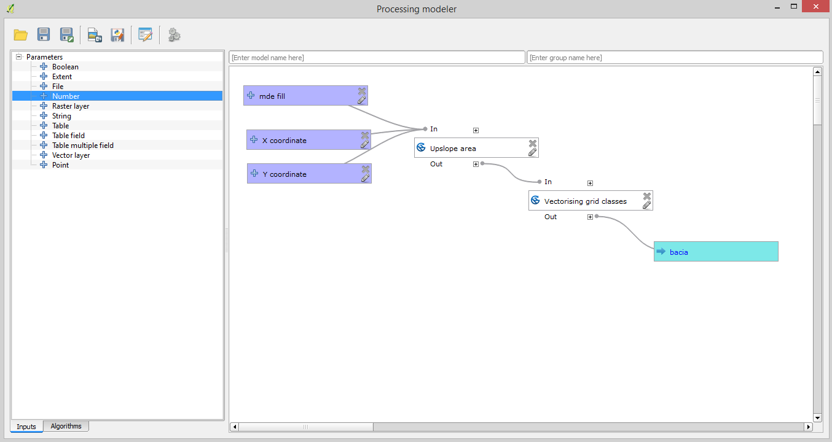This screenshot has width=832, height=442.
Task: Expand Vectorising grid classes Out list
Action: coord(590,217)
